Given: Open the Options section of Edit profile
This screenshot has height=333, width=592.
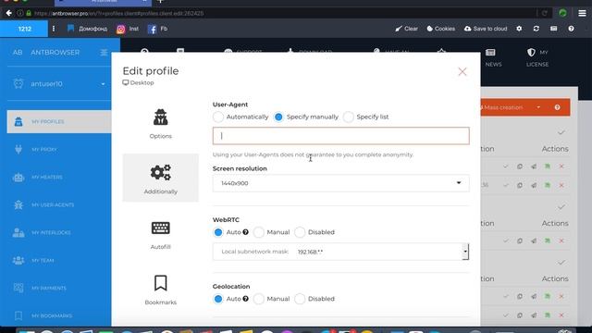Looking at the screenshot, I should click(x=160, y=124).
